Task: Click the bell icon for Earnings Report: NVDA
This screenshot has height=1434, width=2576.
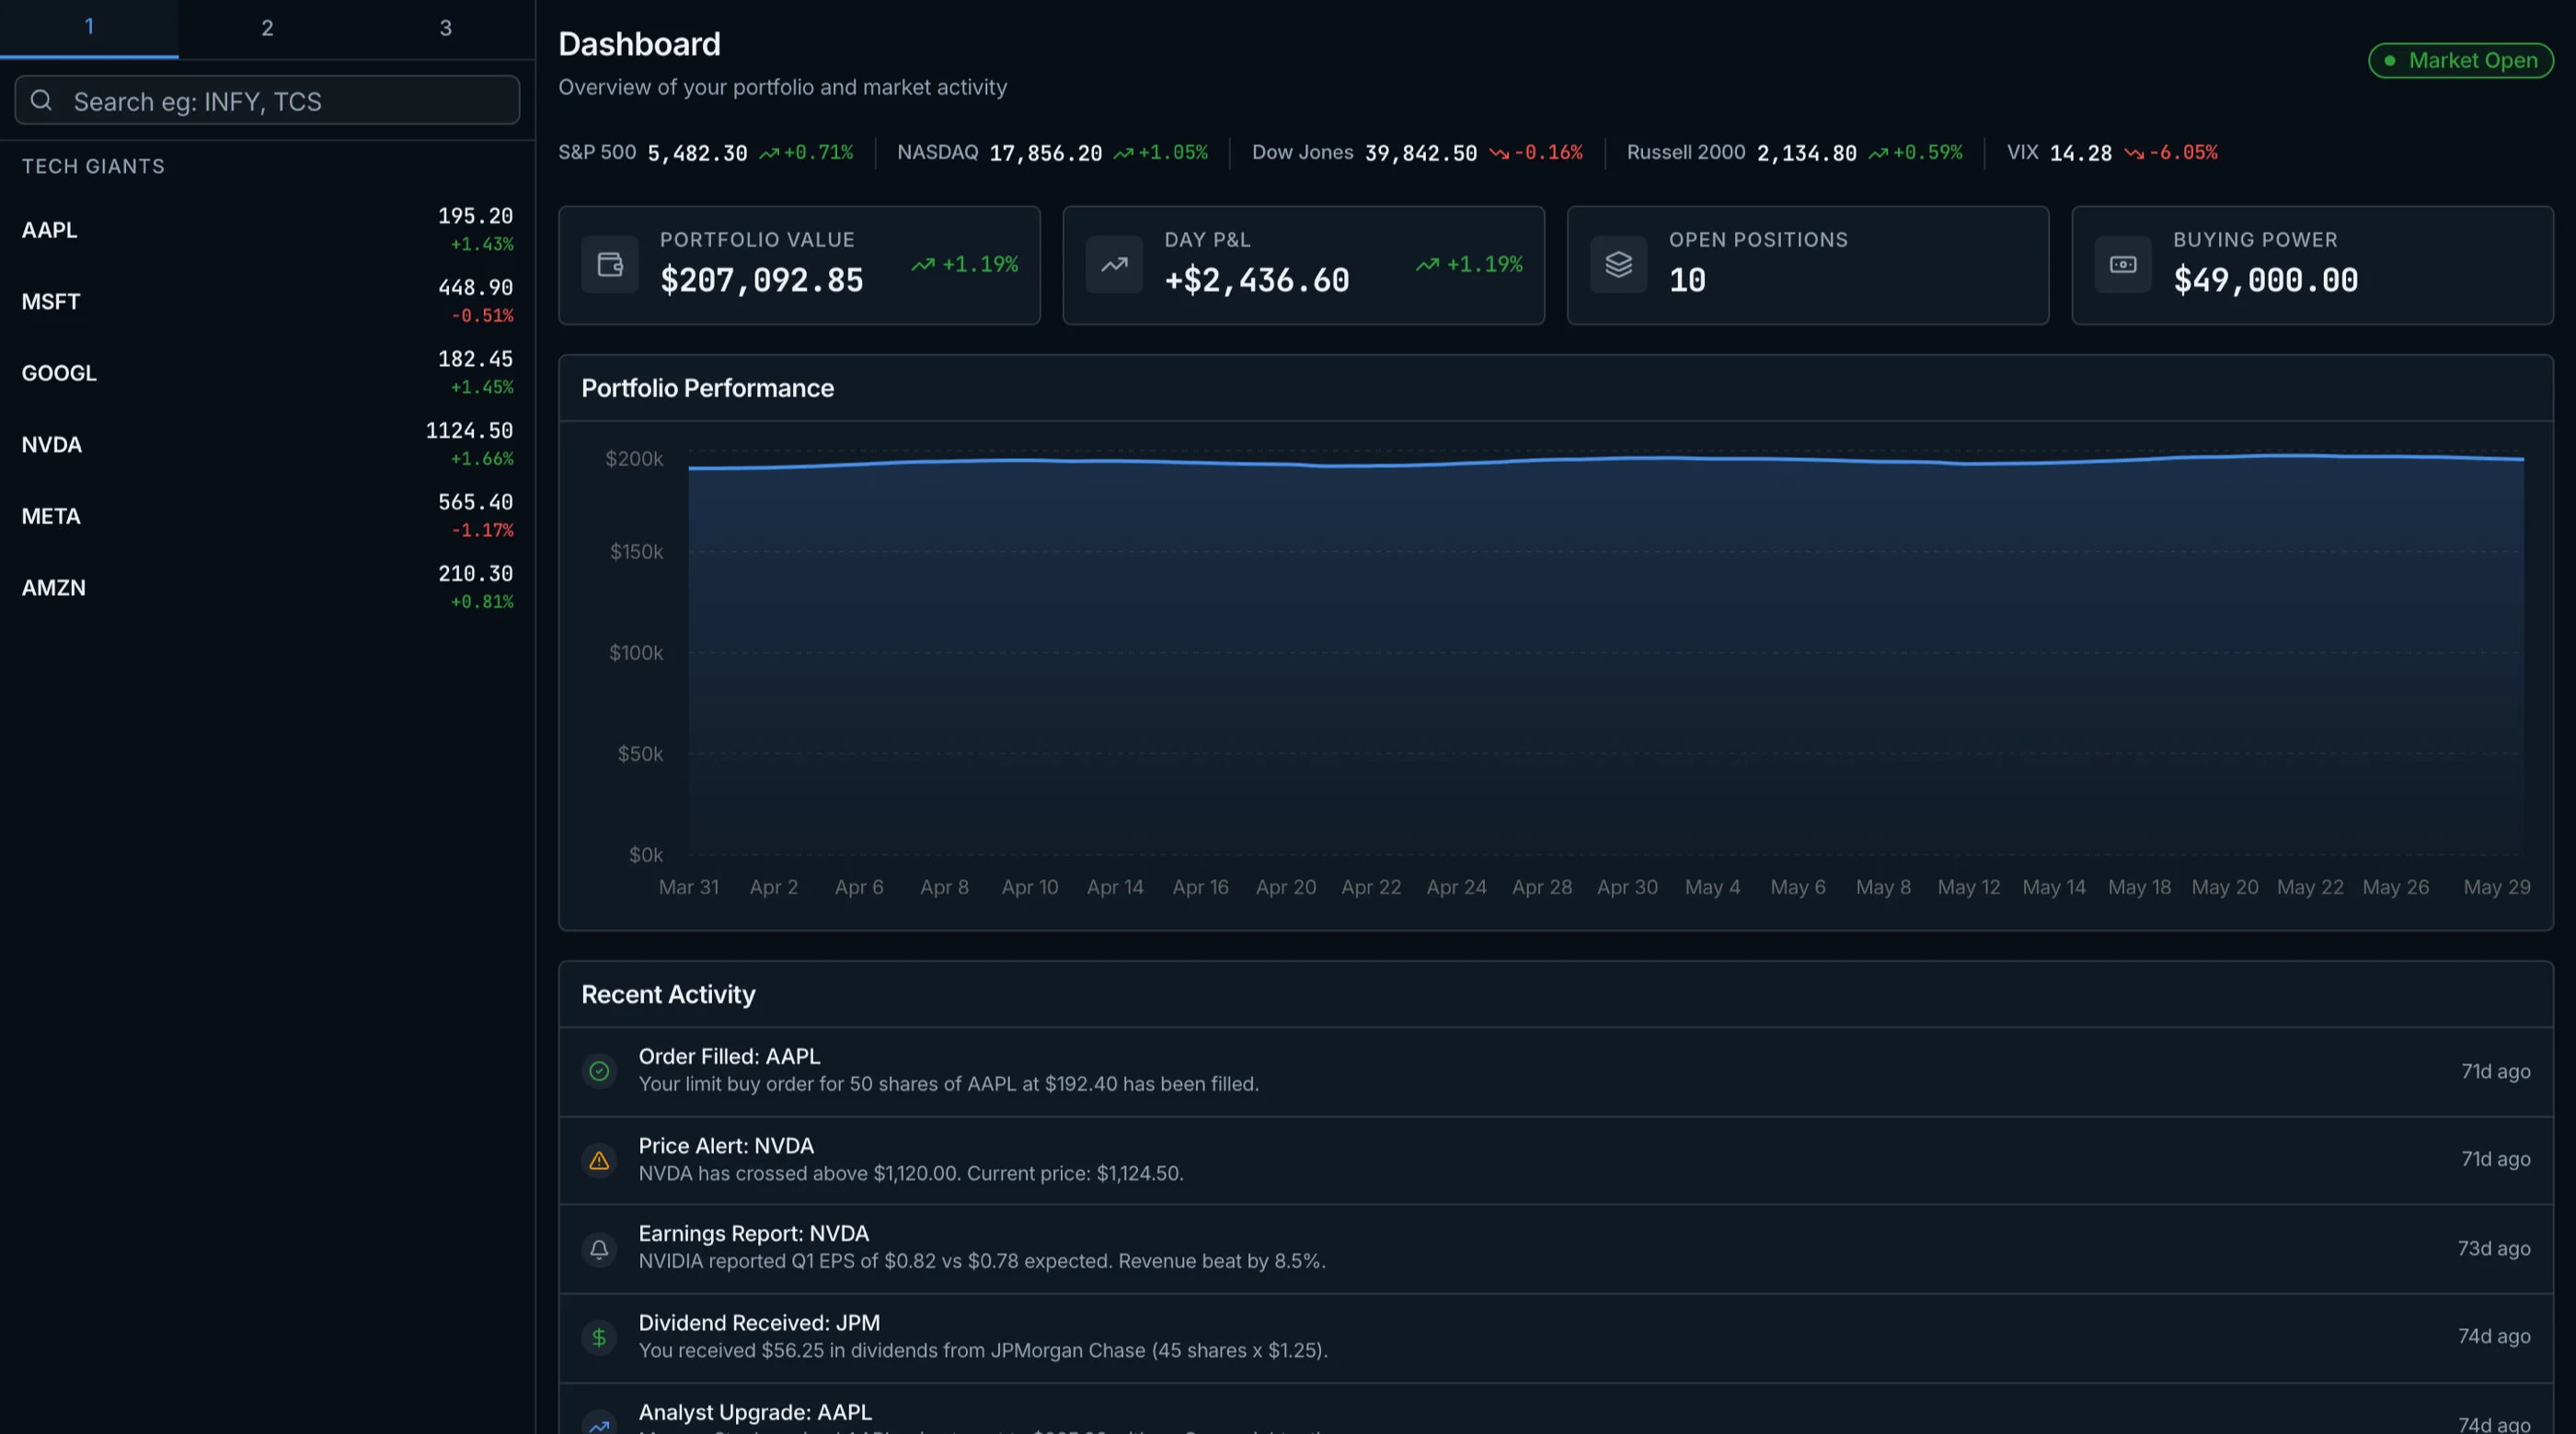Action: (599, 1249)
